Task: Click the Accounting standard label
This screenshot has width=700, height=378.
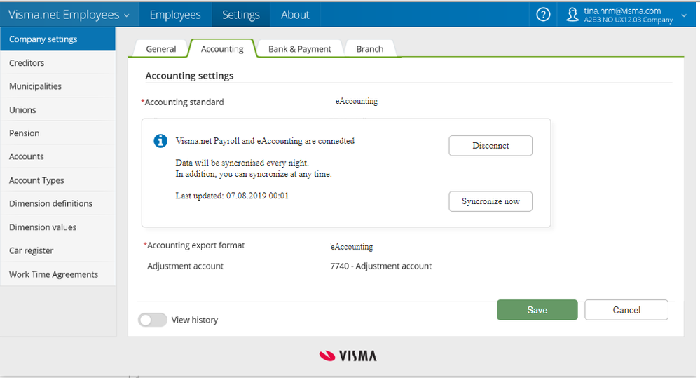Action: tap(183, 102)
